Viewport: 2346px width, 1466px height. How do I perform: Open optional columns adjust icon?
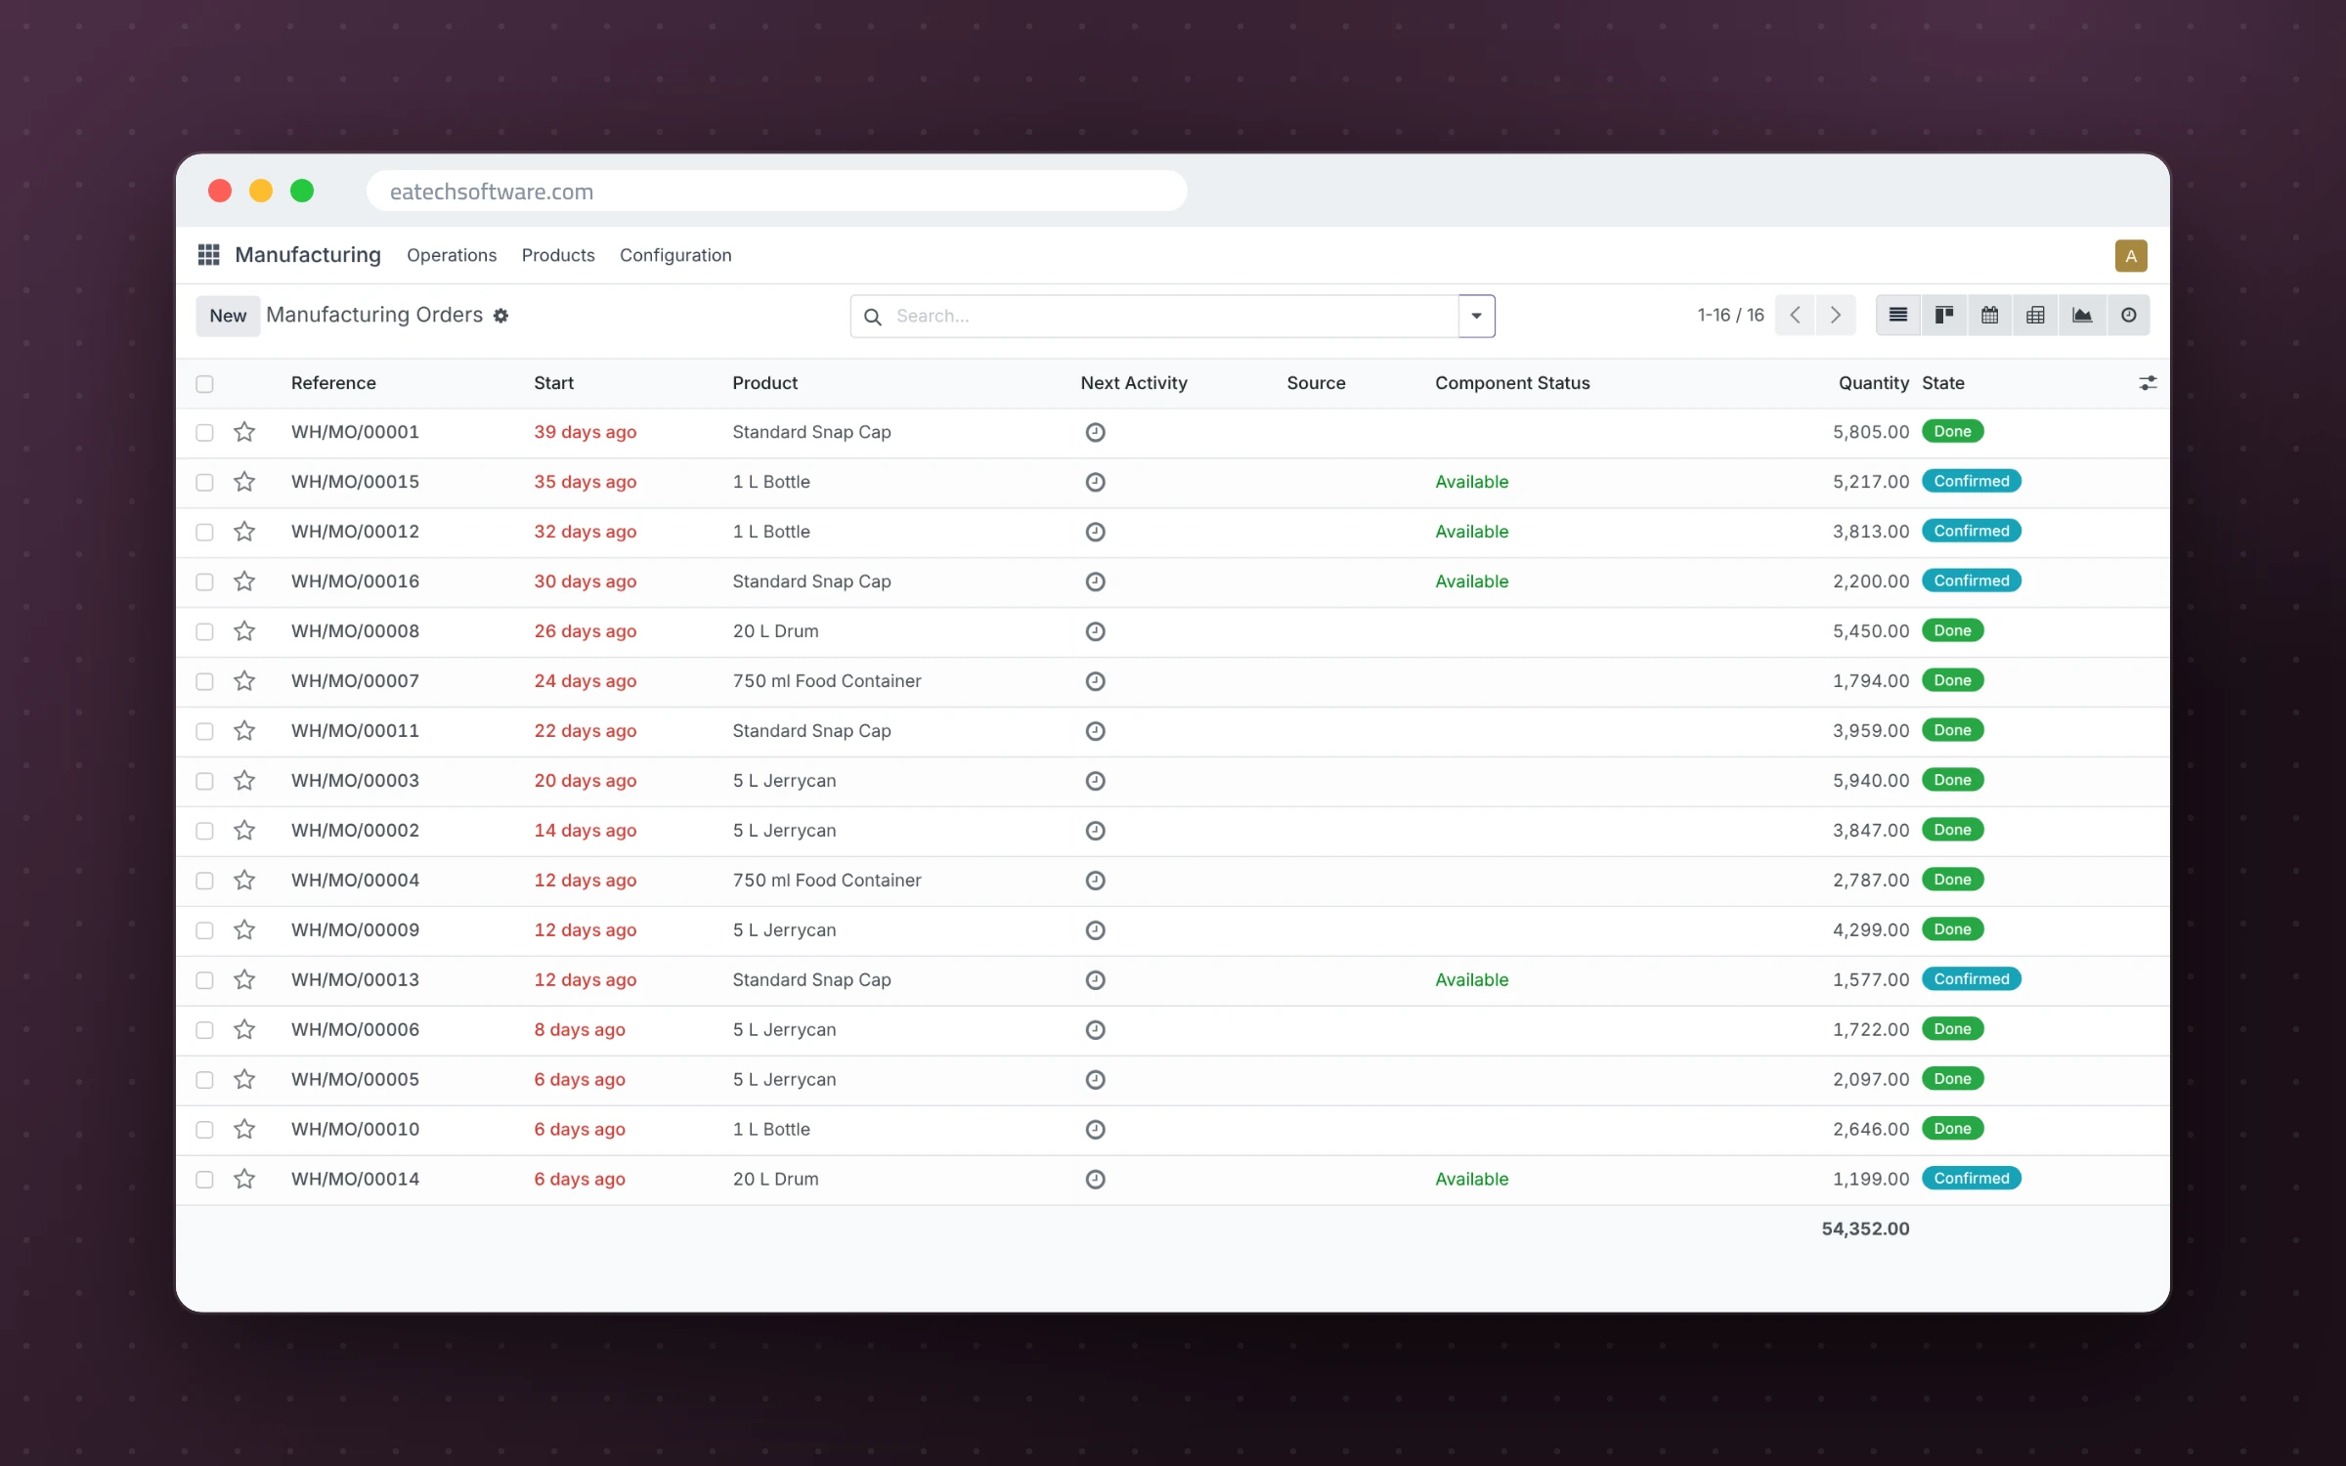[x=2148, y=383]
